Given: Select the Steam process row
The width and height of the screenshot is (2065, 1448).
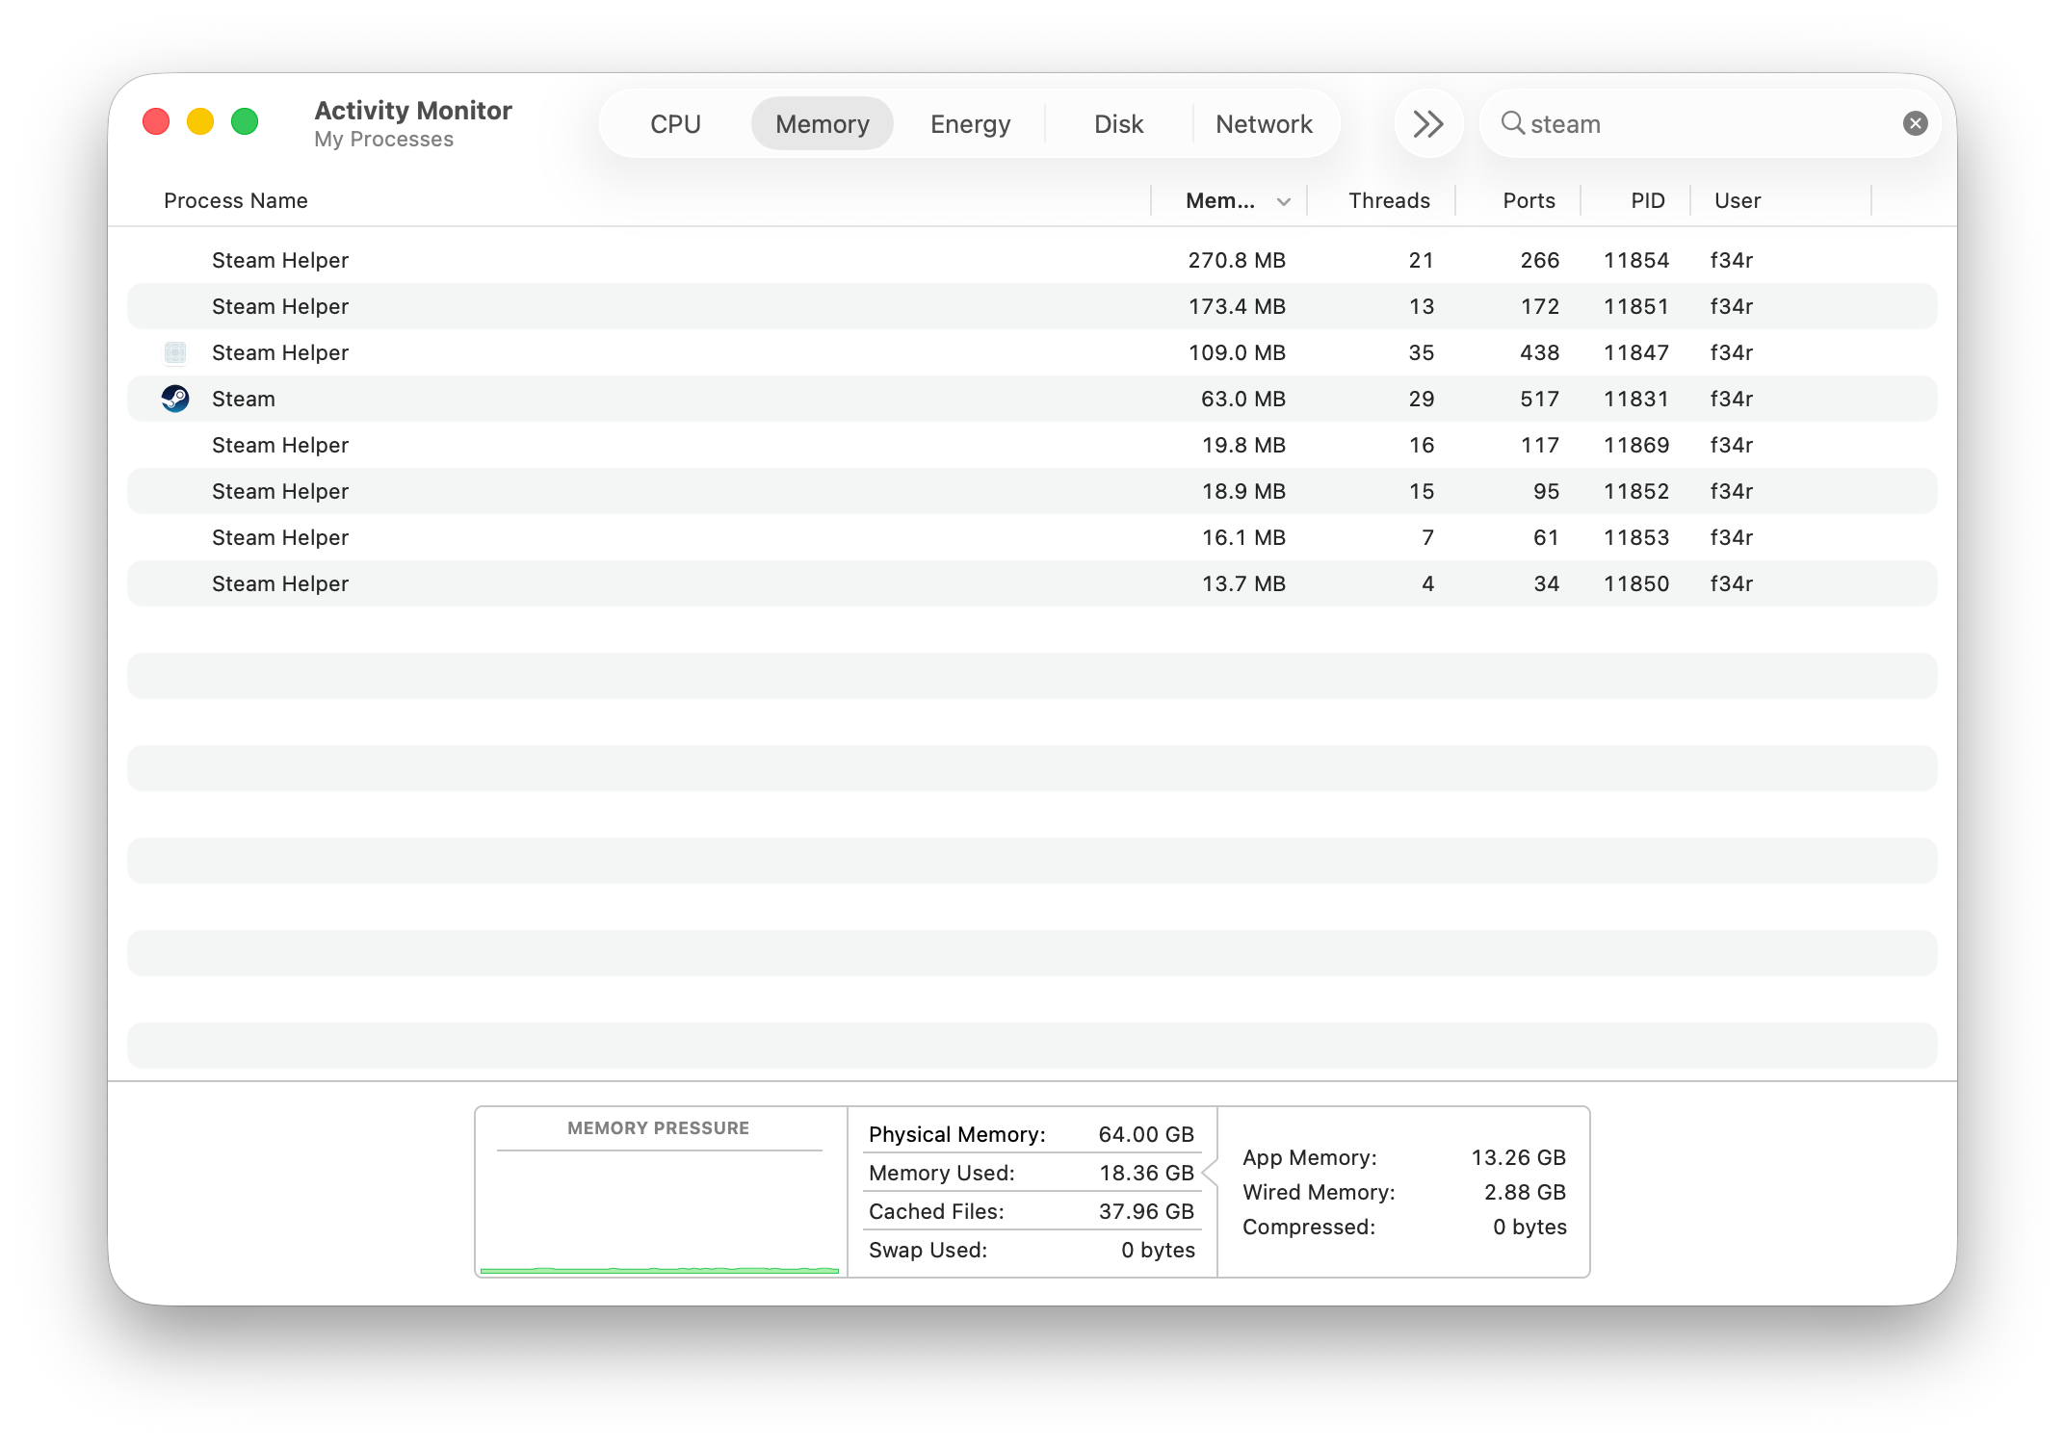Looking at the screenshot, I should click(x=1032, y=399).
